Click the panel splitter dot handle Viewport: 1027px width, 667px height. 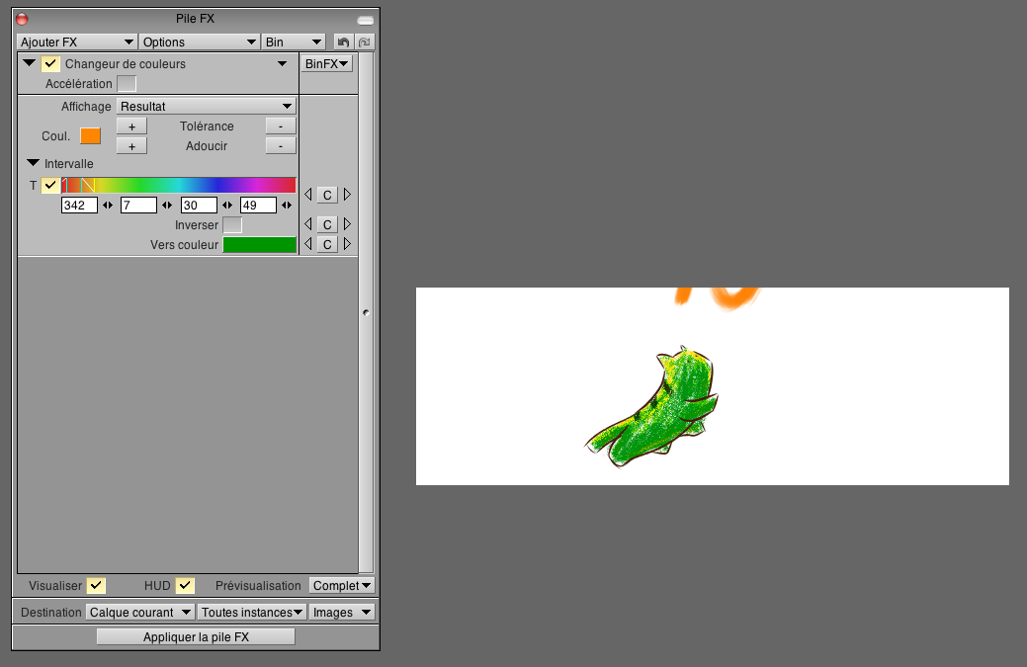click(x=366, y=313)
